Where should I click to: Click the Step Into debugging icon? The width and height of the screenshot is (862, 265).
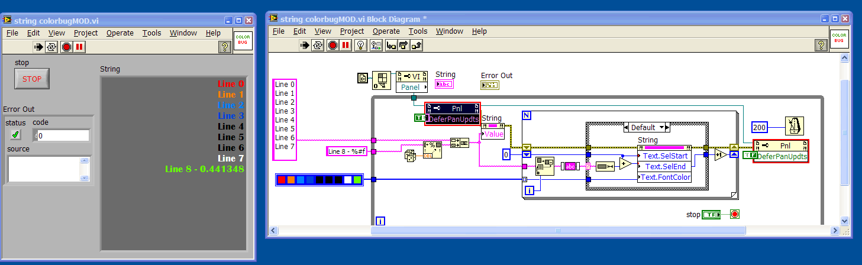pyautogui.click(x=391, y=46)
